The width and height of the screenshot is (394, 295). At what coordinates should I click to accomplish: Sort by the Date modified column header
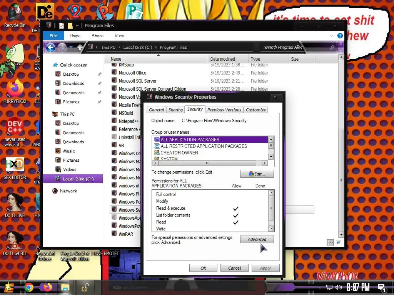point(228,59)
